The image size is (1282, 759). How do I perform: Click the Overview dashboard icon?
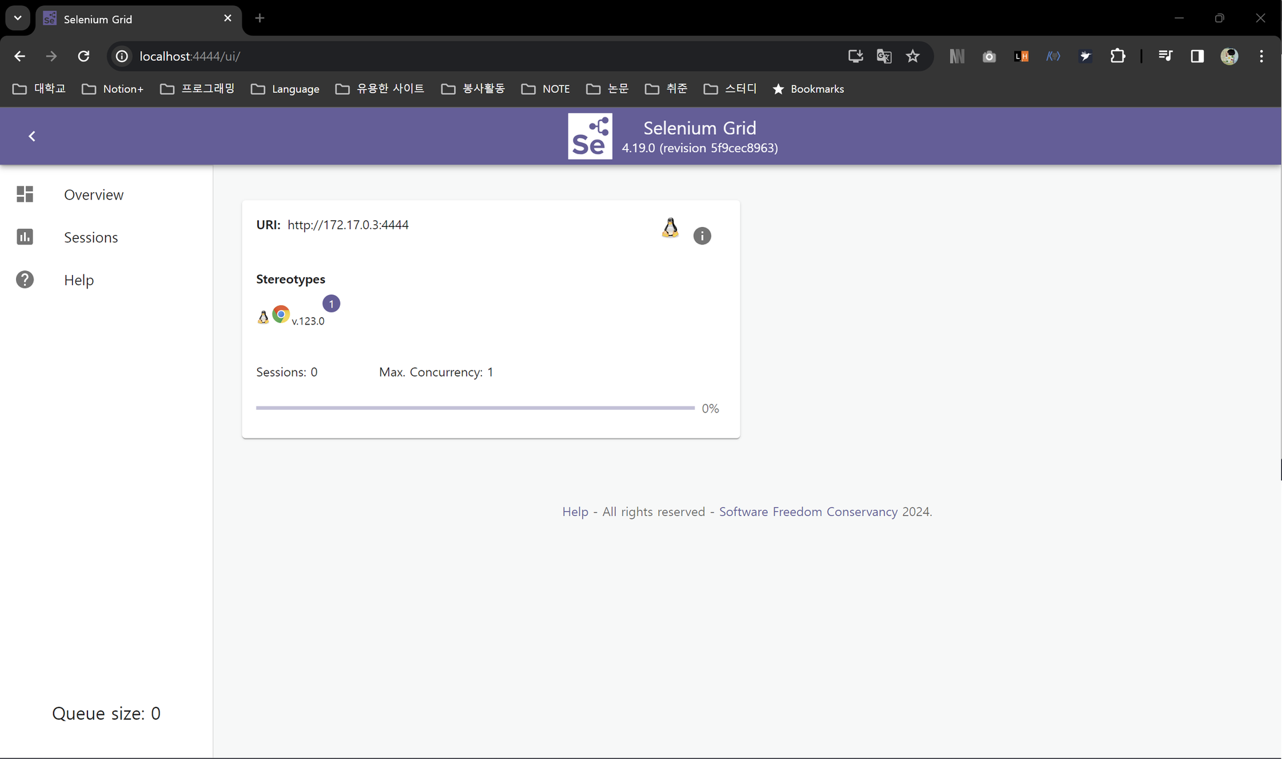[25, 194]
